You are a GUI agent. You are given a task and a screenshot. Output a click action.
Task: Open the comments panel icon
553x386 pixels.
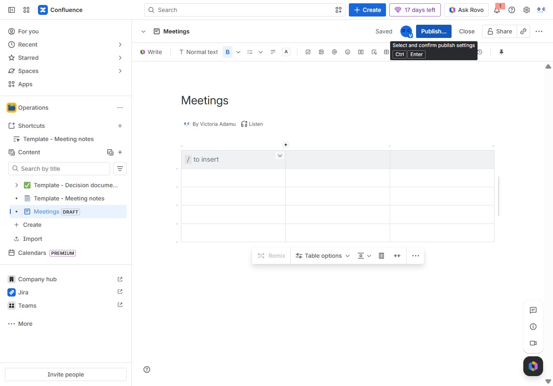click(x=533, y=310)
